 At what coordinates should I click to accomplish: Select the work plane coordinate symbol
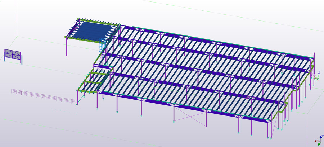316,76
